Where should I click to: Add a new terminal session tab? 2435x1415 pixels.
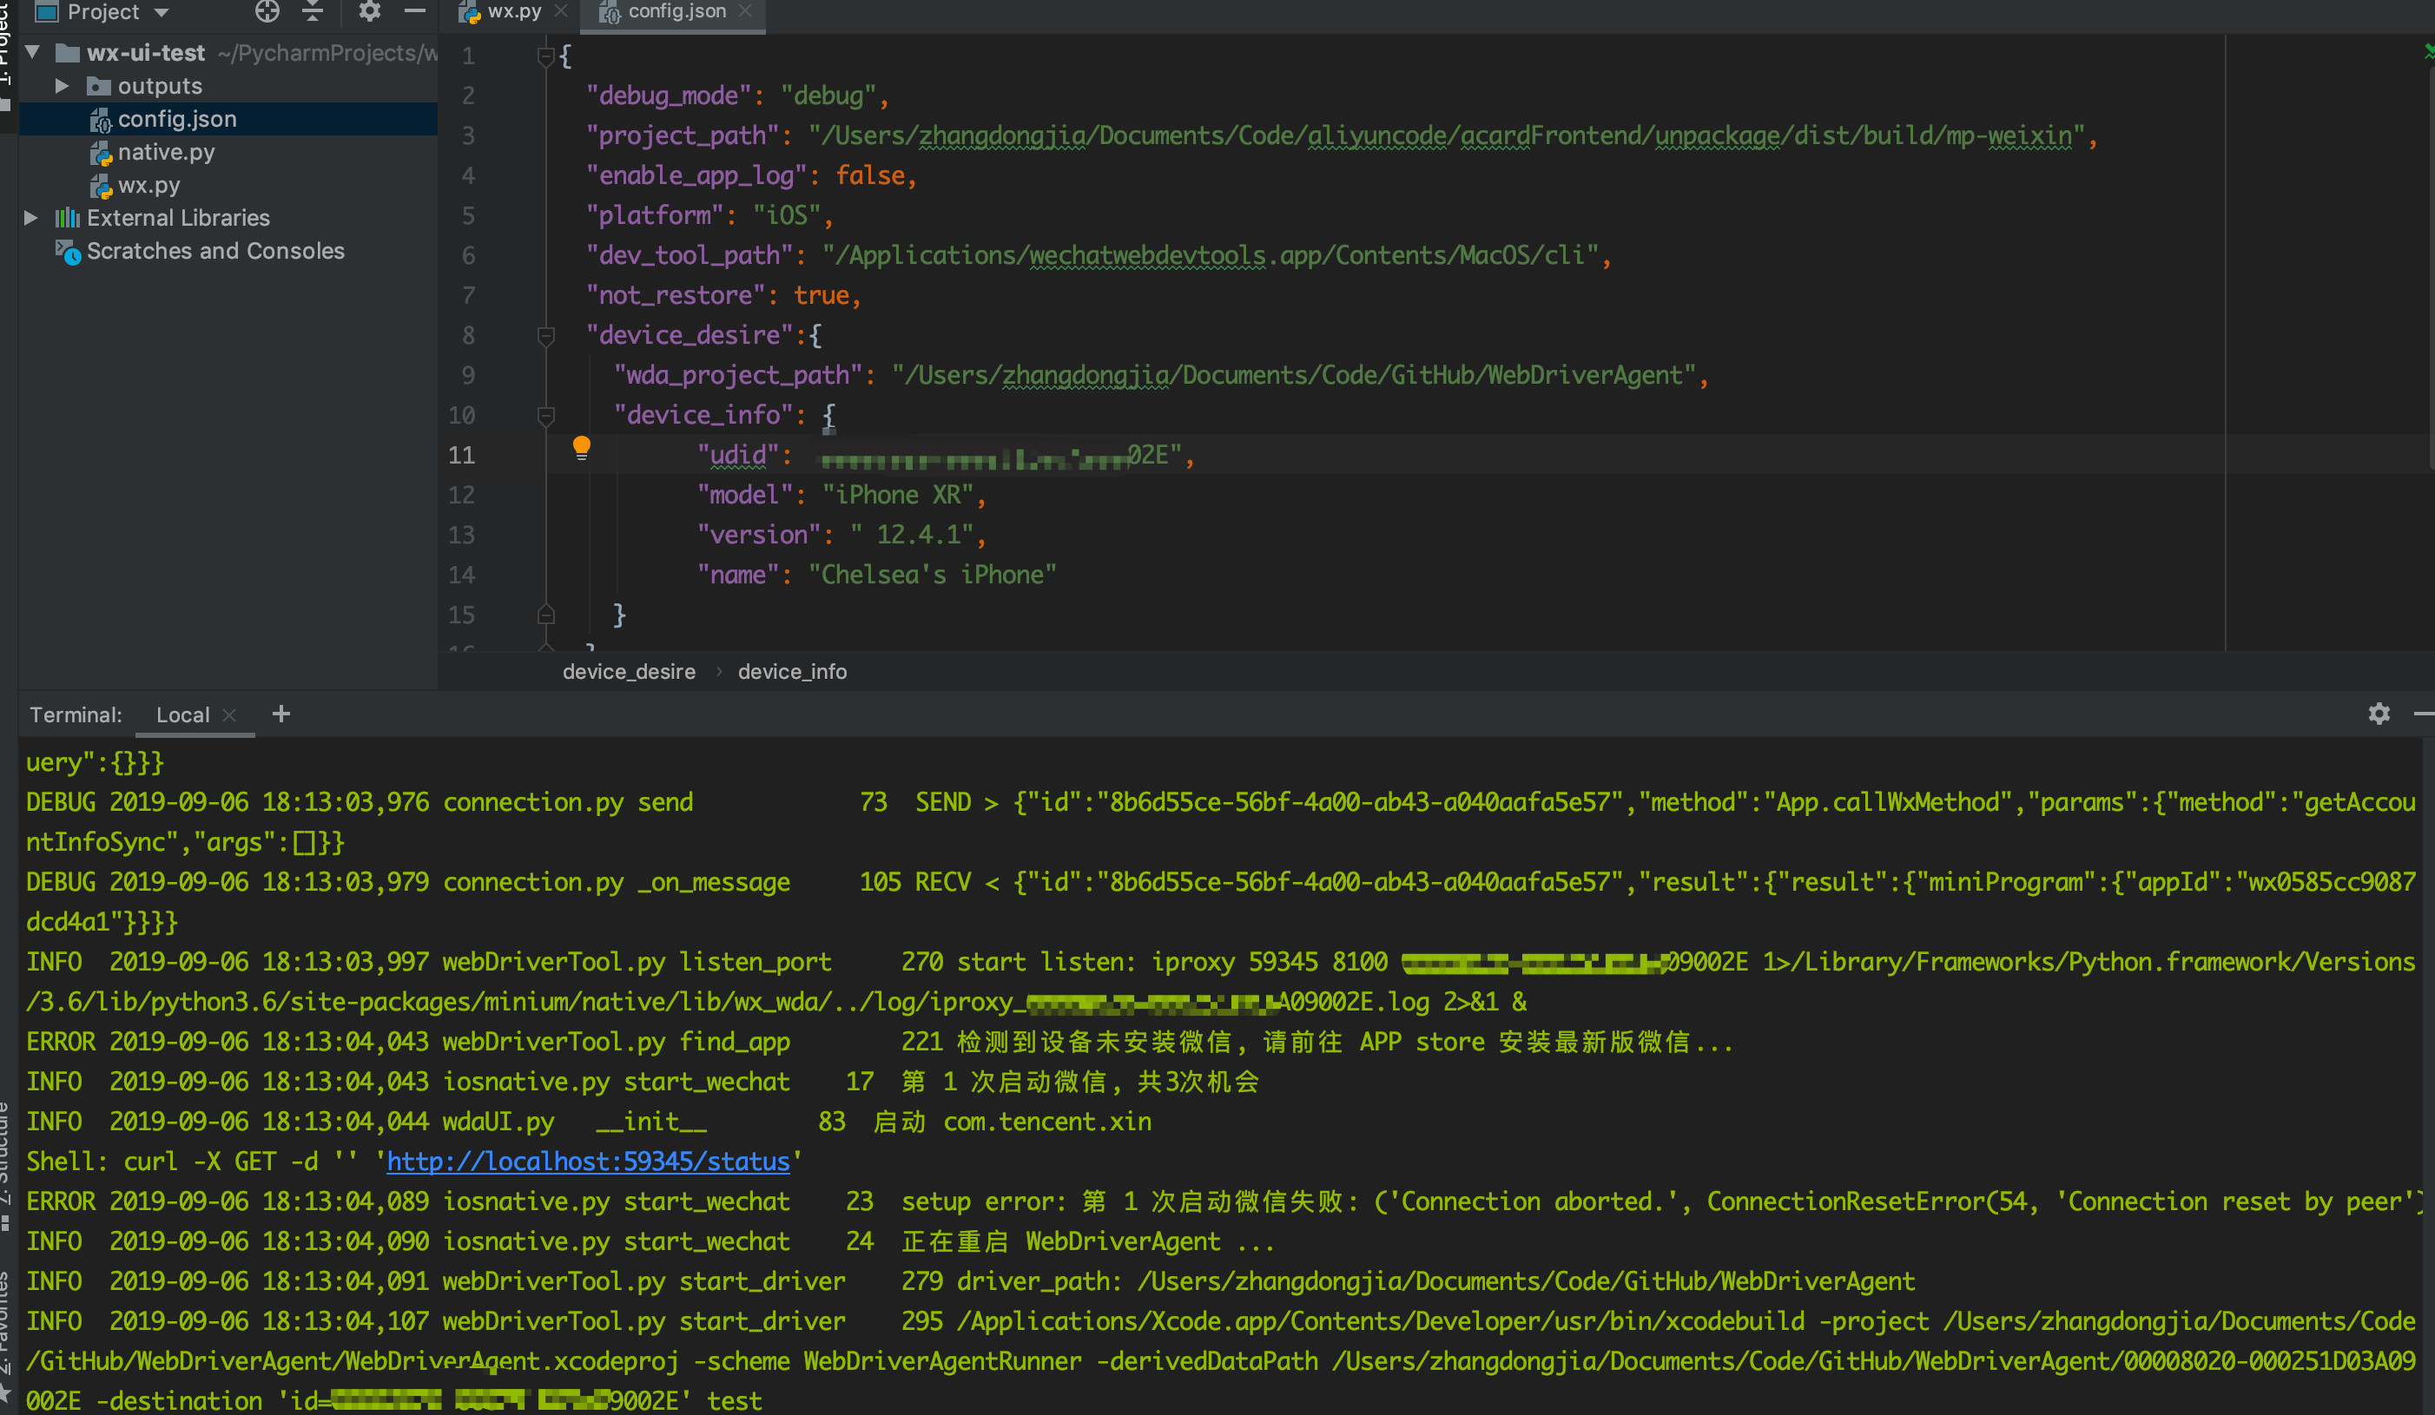coord(281,714)
